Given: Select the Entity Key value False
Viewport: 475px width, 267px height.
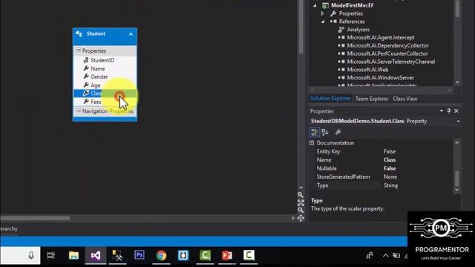Looking at the screenshot, I should click(x=390, y=151).
